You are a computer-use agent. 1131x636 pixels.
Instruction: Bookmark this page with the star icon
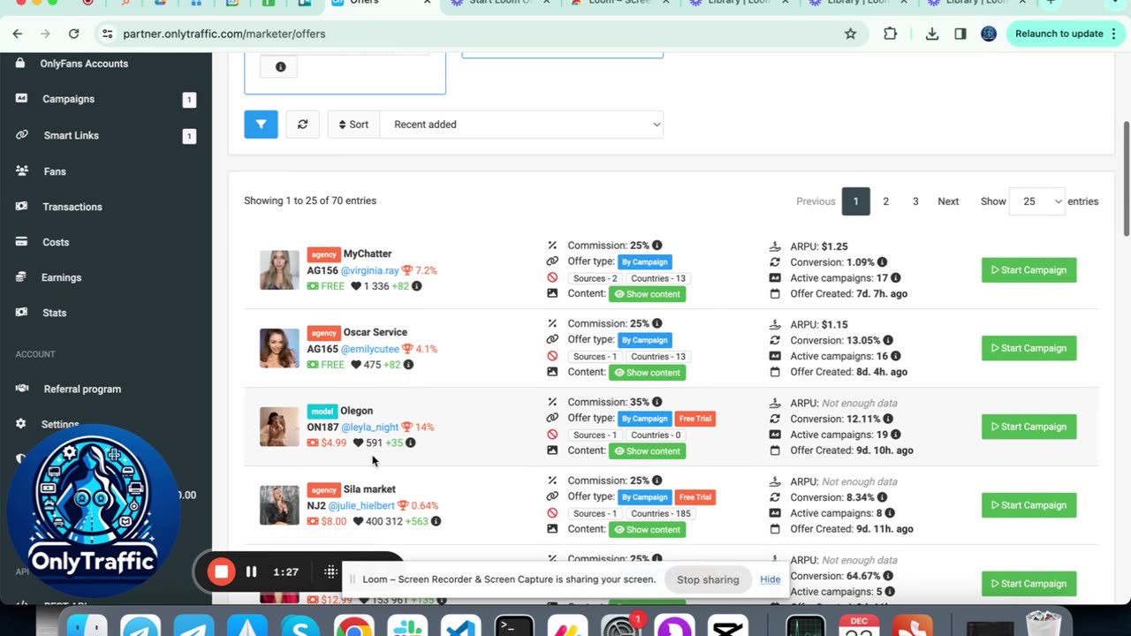pyautogui.click(x=850, y=34)
